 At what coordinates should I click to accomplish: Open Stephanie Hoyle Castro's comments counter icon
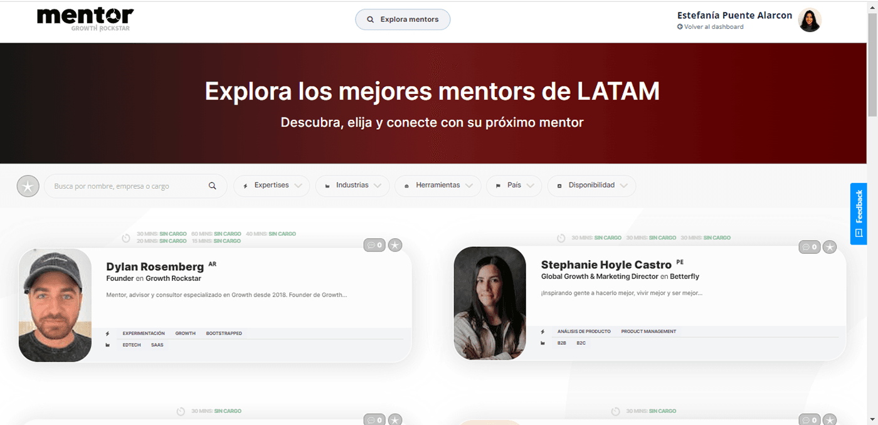(x=809, y=247)
